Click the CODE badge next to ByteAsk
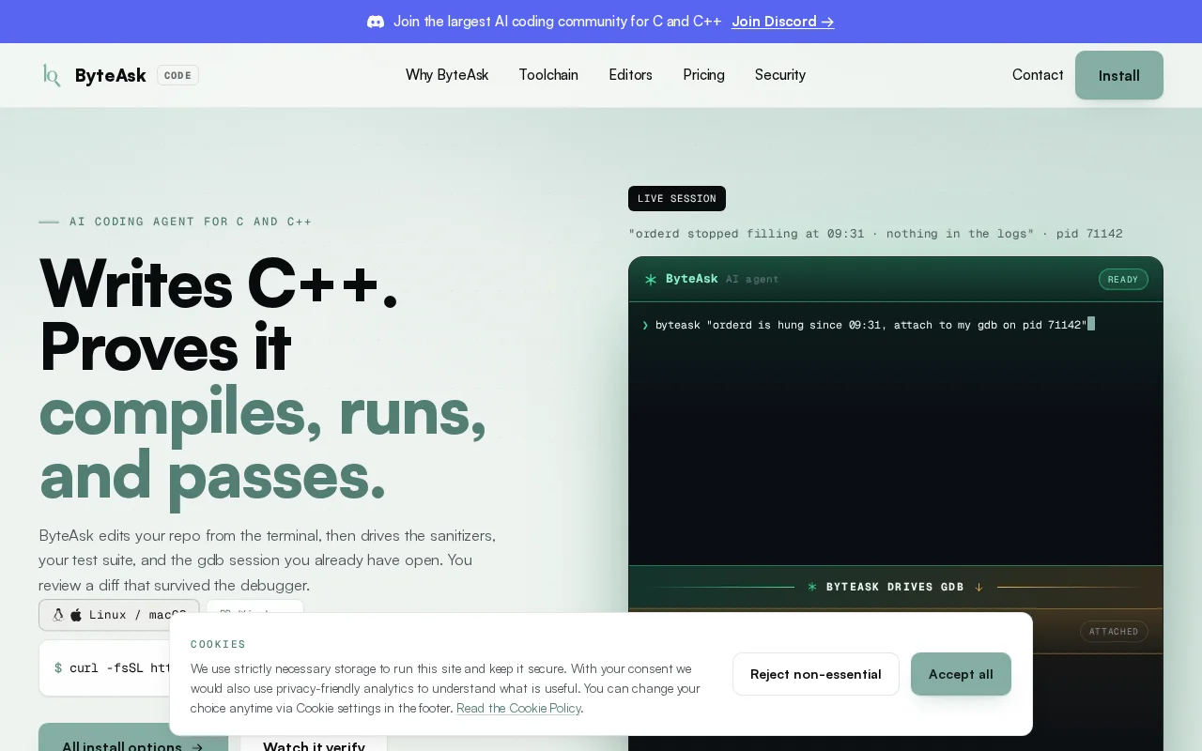This screenshot has height=751, width=1202. [177, 75]
